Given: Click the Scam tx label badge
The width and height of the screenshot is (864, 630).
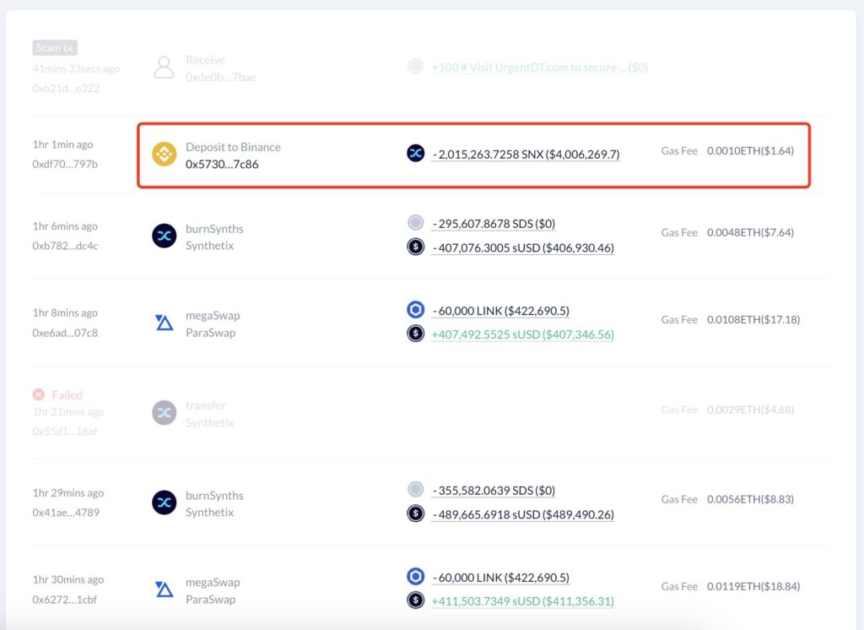Looking at the screenshot, I should 55,47.
